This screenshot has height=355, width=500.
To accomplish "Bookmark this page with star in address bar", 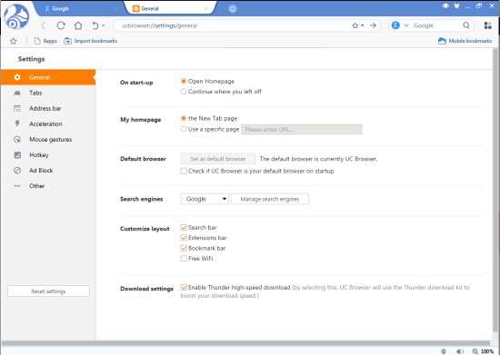I will pyautogui.click(x=355, y=25).
